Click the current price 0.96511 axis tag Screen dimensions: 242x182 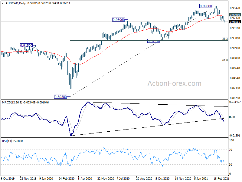(x=235, y=22)
